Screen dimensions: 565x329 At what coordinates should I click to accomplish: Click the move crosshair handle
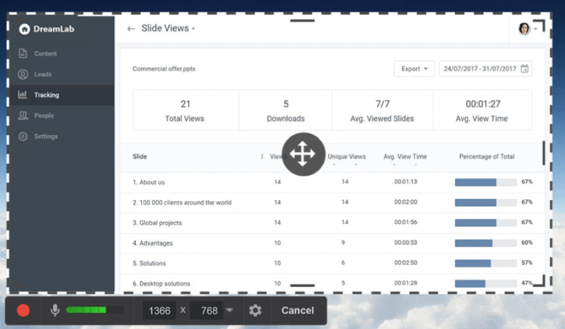(x=303, y=154)
